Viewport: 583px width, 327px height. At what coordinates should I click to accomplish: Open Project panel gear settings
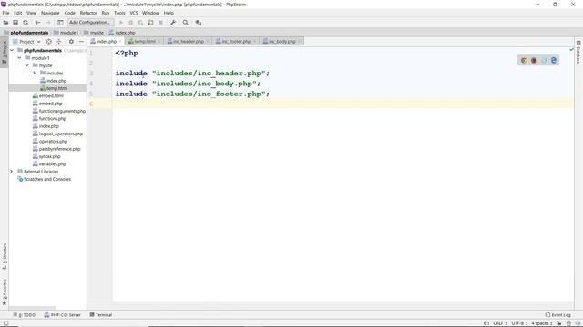[x=71, y=42]
